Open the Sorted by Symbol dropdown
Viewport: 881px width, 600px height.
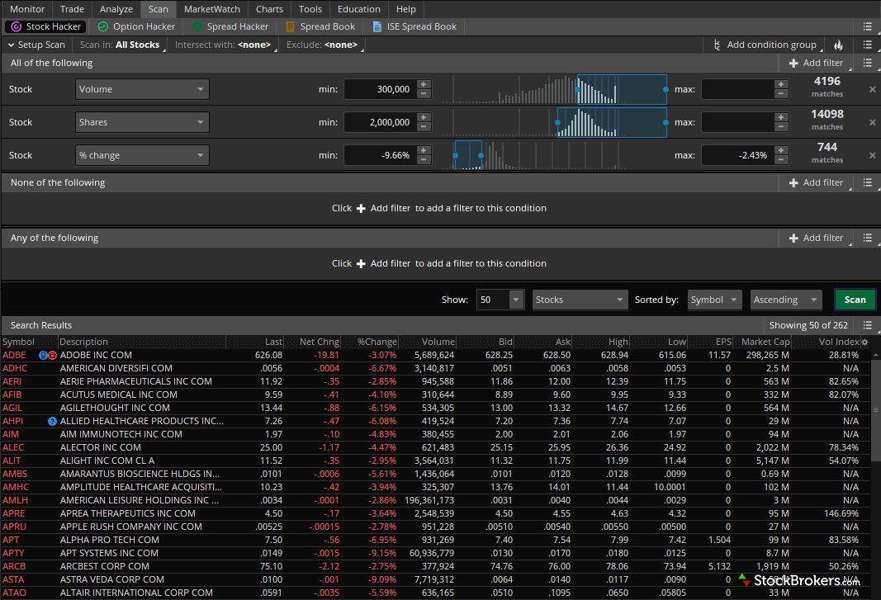coord(714,300)
